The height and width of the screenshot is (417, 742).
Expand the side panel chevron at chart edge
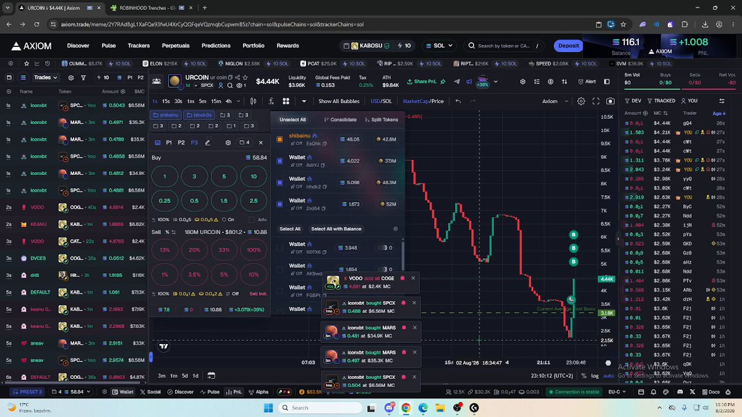(x=619, y=238)
